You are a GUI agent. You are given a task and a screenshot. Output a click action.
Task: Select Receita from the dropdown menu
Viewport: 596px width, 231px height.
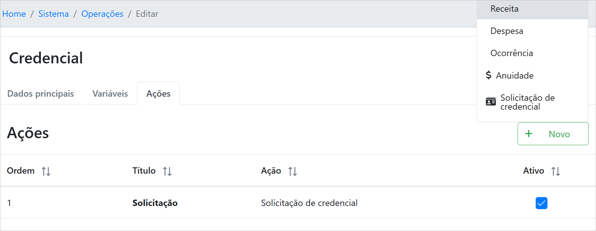[x=504, y=9]
